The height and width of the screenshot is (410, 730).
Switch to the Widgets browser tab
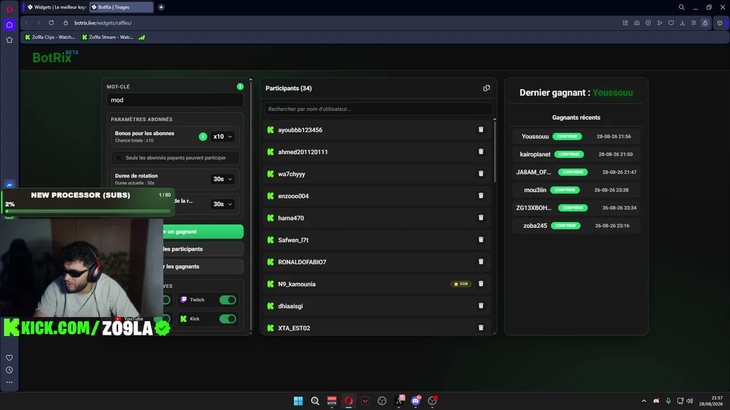tap(56, 7)
